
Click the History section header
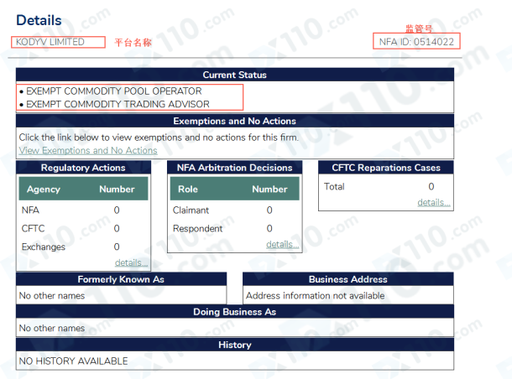click(235, 345)
